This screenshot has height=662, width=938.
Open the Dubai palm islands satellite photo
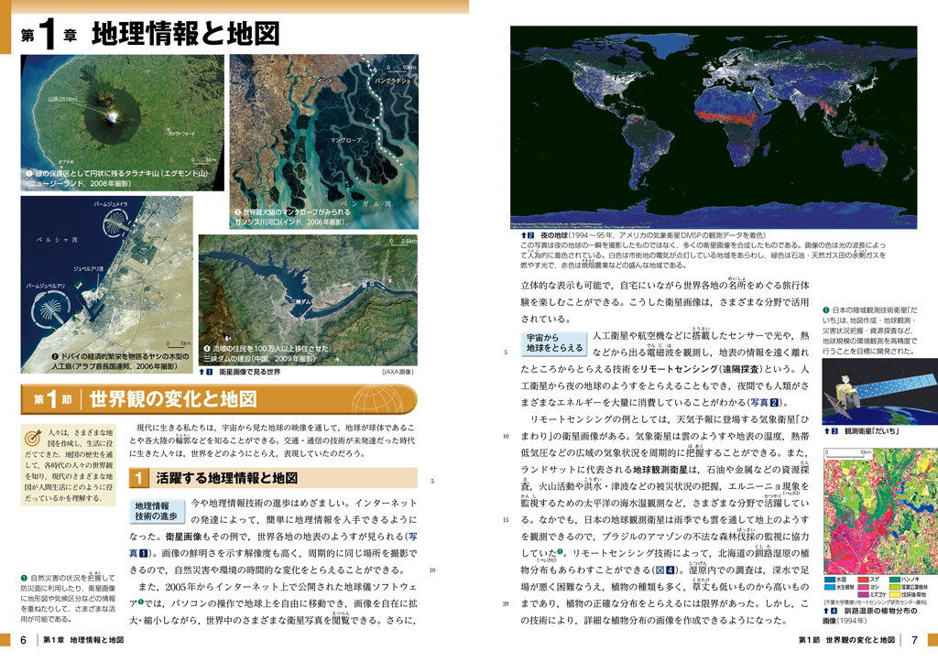click(x=107, y=285)
